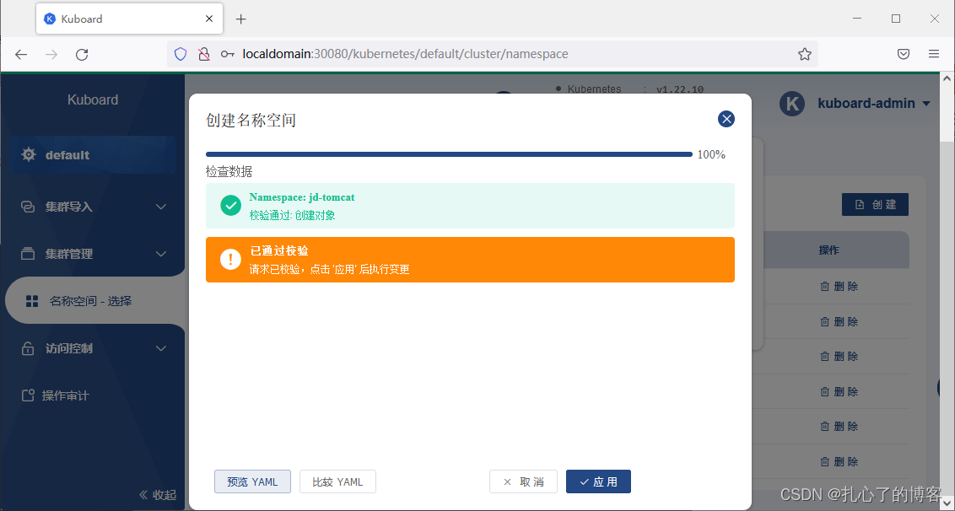Apply changes with the 应用 button
This screenshot has height=511, width=955.
click(x=598, y=481)
